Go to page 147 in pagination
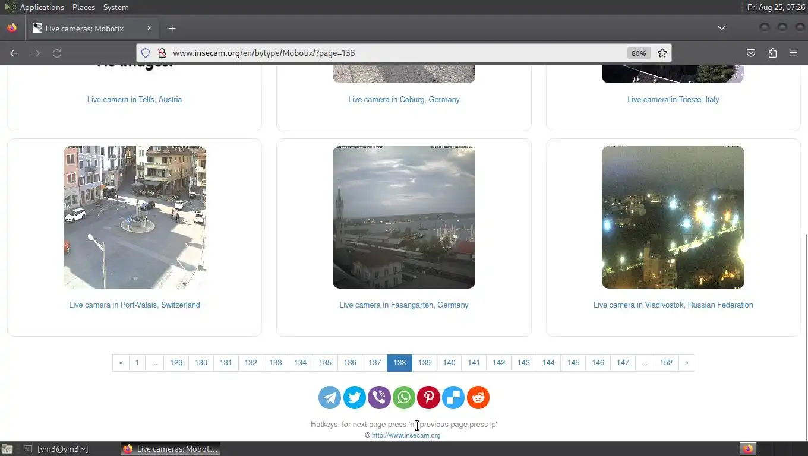The image size is (808, 456). coord(623,363)
